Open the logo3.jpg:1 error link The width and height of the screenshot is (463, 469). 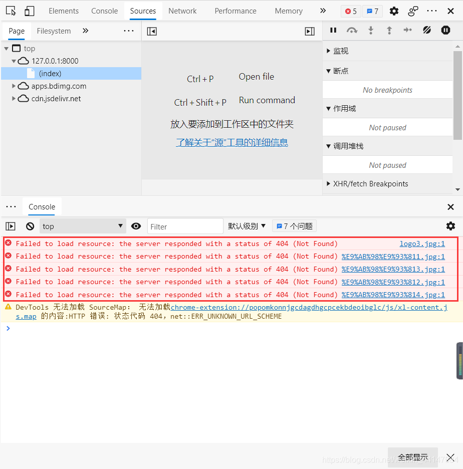[x=422, y=244]
